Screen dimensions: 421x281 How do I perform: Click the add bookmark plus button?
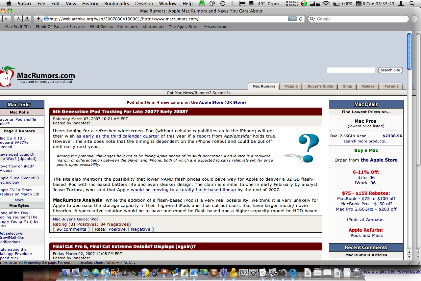(38, 19)
